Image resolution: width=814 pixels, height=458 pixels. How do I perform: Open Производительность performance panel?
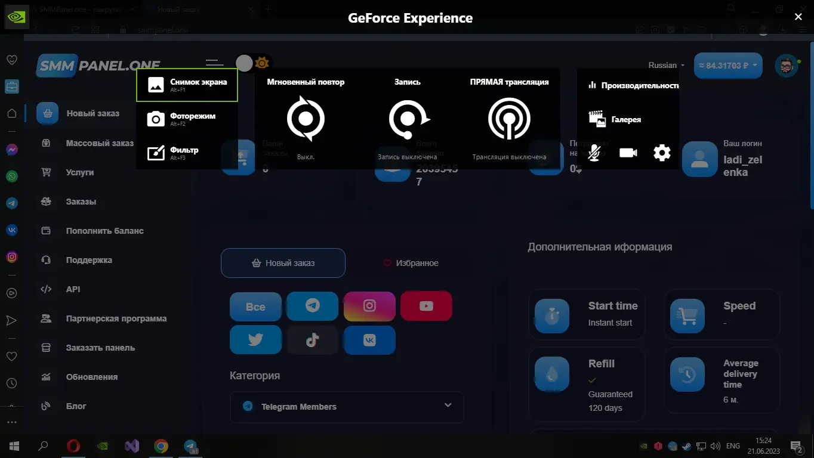tap(633, 85)
